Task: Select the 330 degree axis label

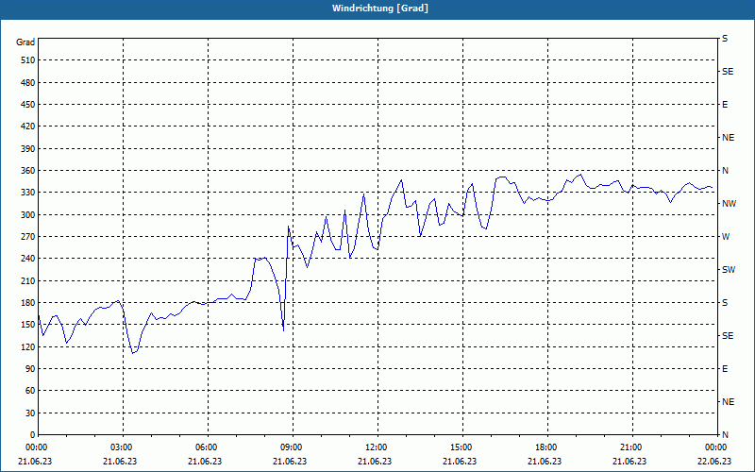Action: click(x=28, y=193)
